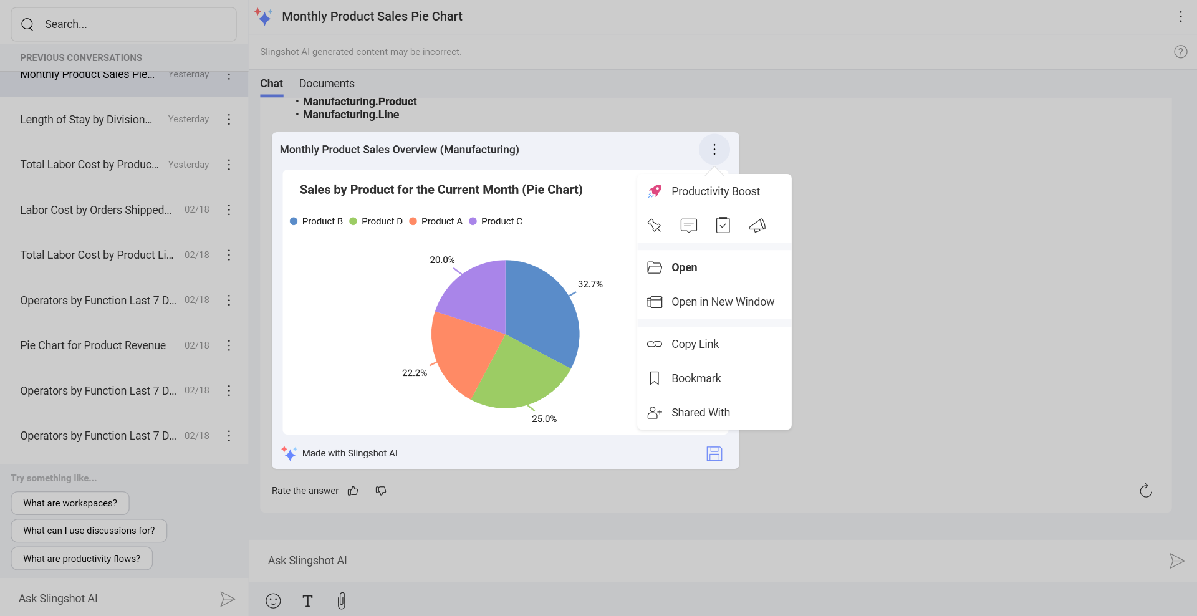Open options for Total Labor Cost by Product Li...

pyautogui.click(x=229, y=255)
